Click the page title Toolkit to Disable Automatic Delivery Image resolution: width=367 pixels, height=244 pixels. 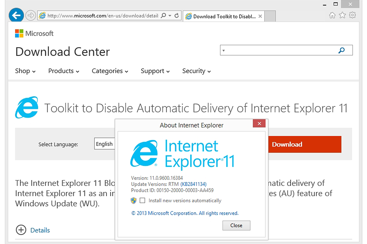click(x=196, y=108)
